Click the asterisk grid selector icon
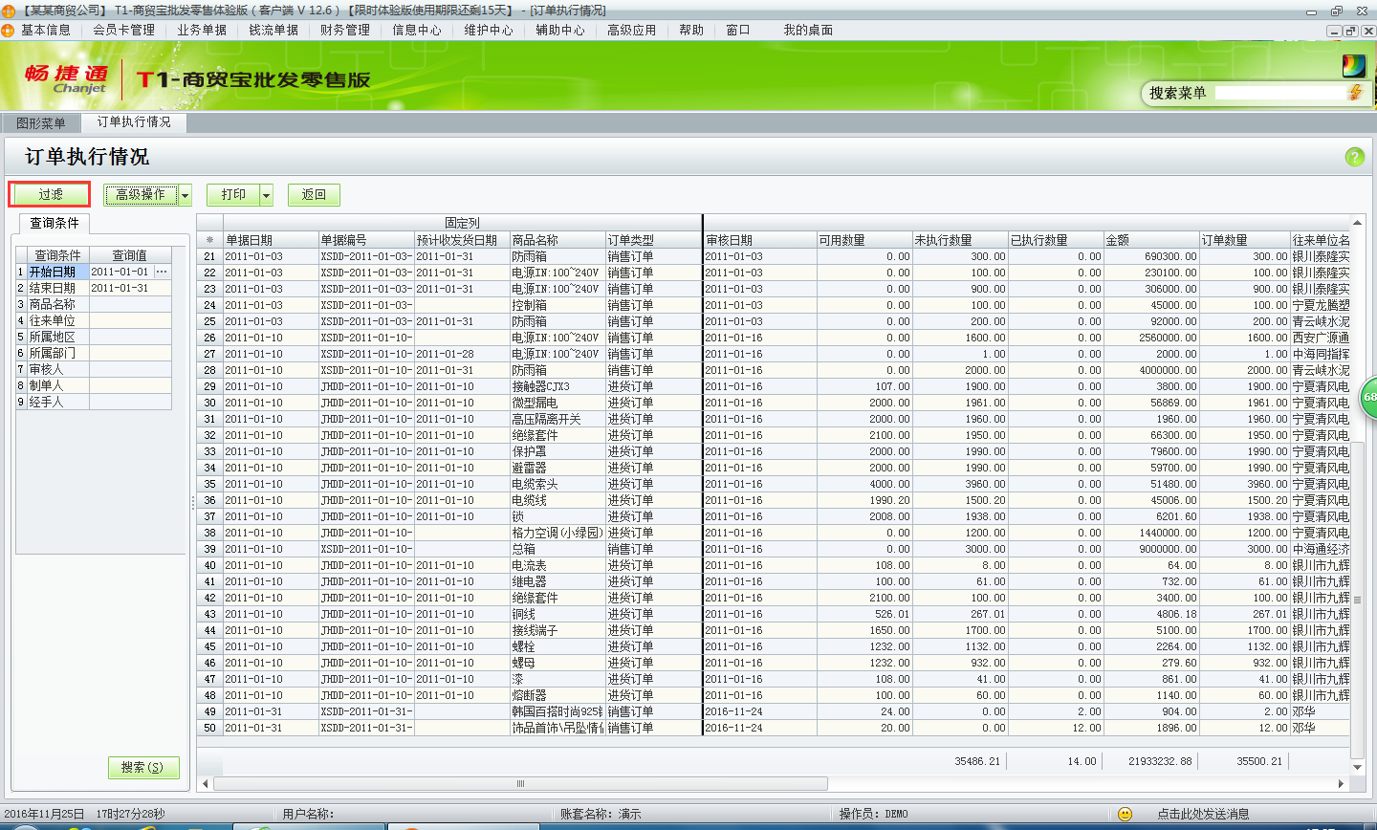Screen dimensions: 1377x830 (x=209, y=240)
